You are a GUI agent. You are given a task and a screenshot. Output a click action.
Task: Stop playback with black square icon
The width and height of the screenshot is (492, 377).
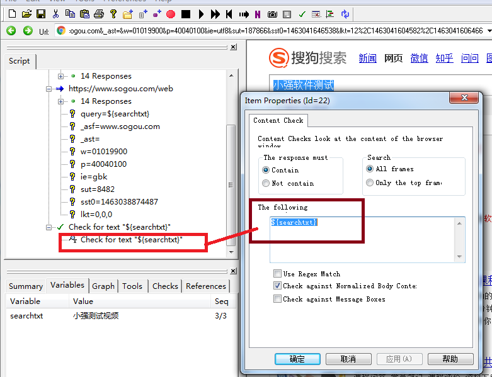186,14
